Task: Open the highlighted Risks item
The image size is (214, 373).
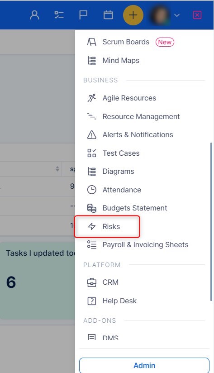Action: point(107,226)
